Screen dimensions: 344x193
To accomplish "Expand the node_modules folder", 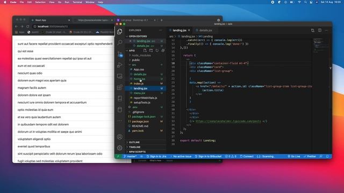I will pyautogui.click(x=141, y=55).
